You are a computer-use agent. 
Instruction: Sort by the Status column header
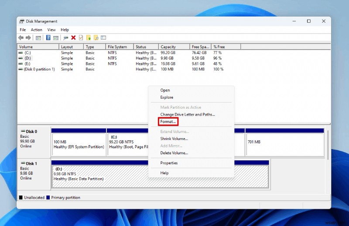pos(146,47)
